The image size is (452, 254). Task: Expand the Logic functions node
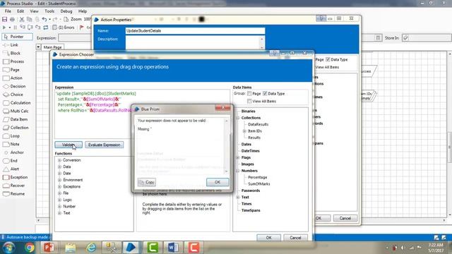click(x=59, y=200)
